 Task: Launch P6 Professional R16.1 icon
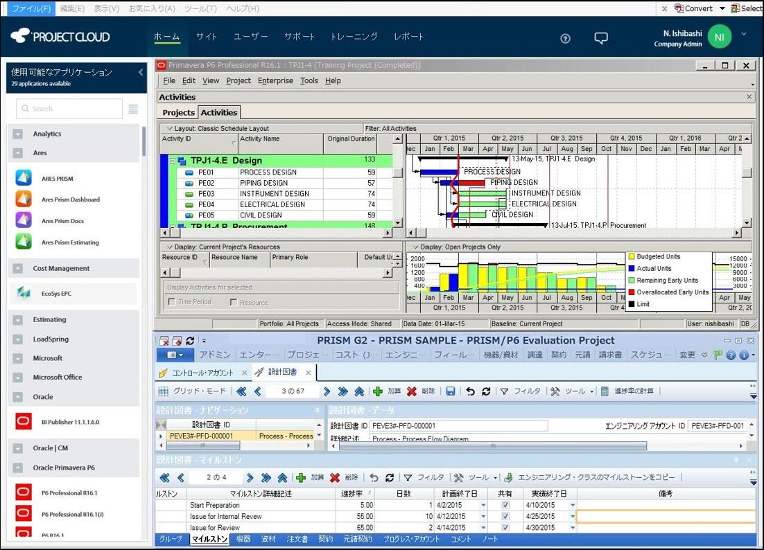[24, 492]
